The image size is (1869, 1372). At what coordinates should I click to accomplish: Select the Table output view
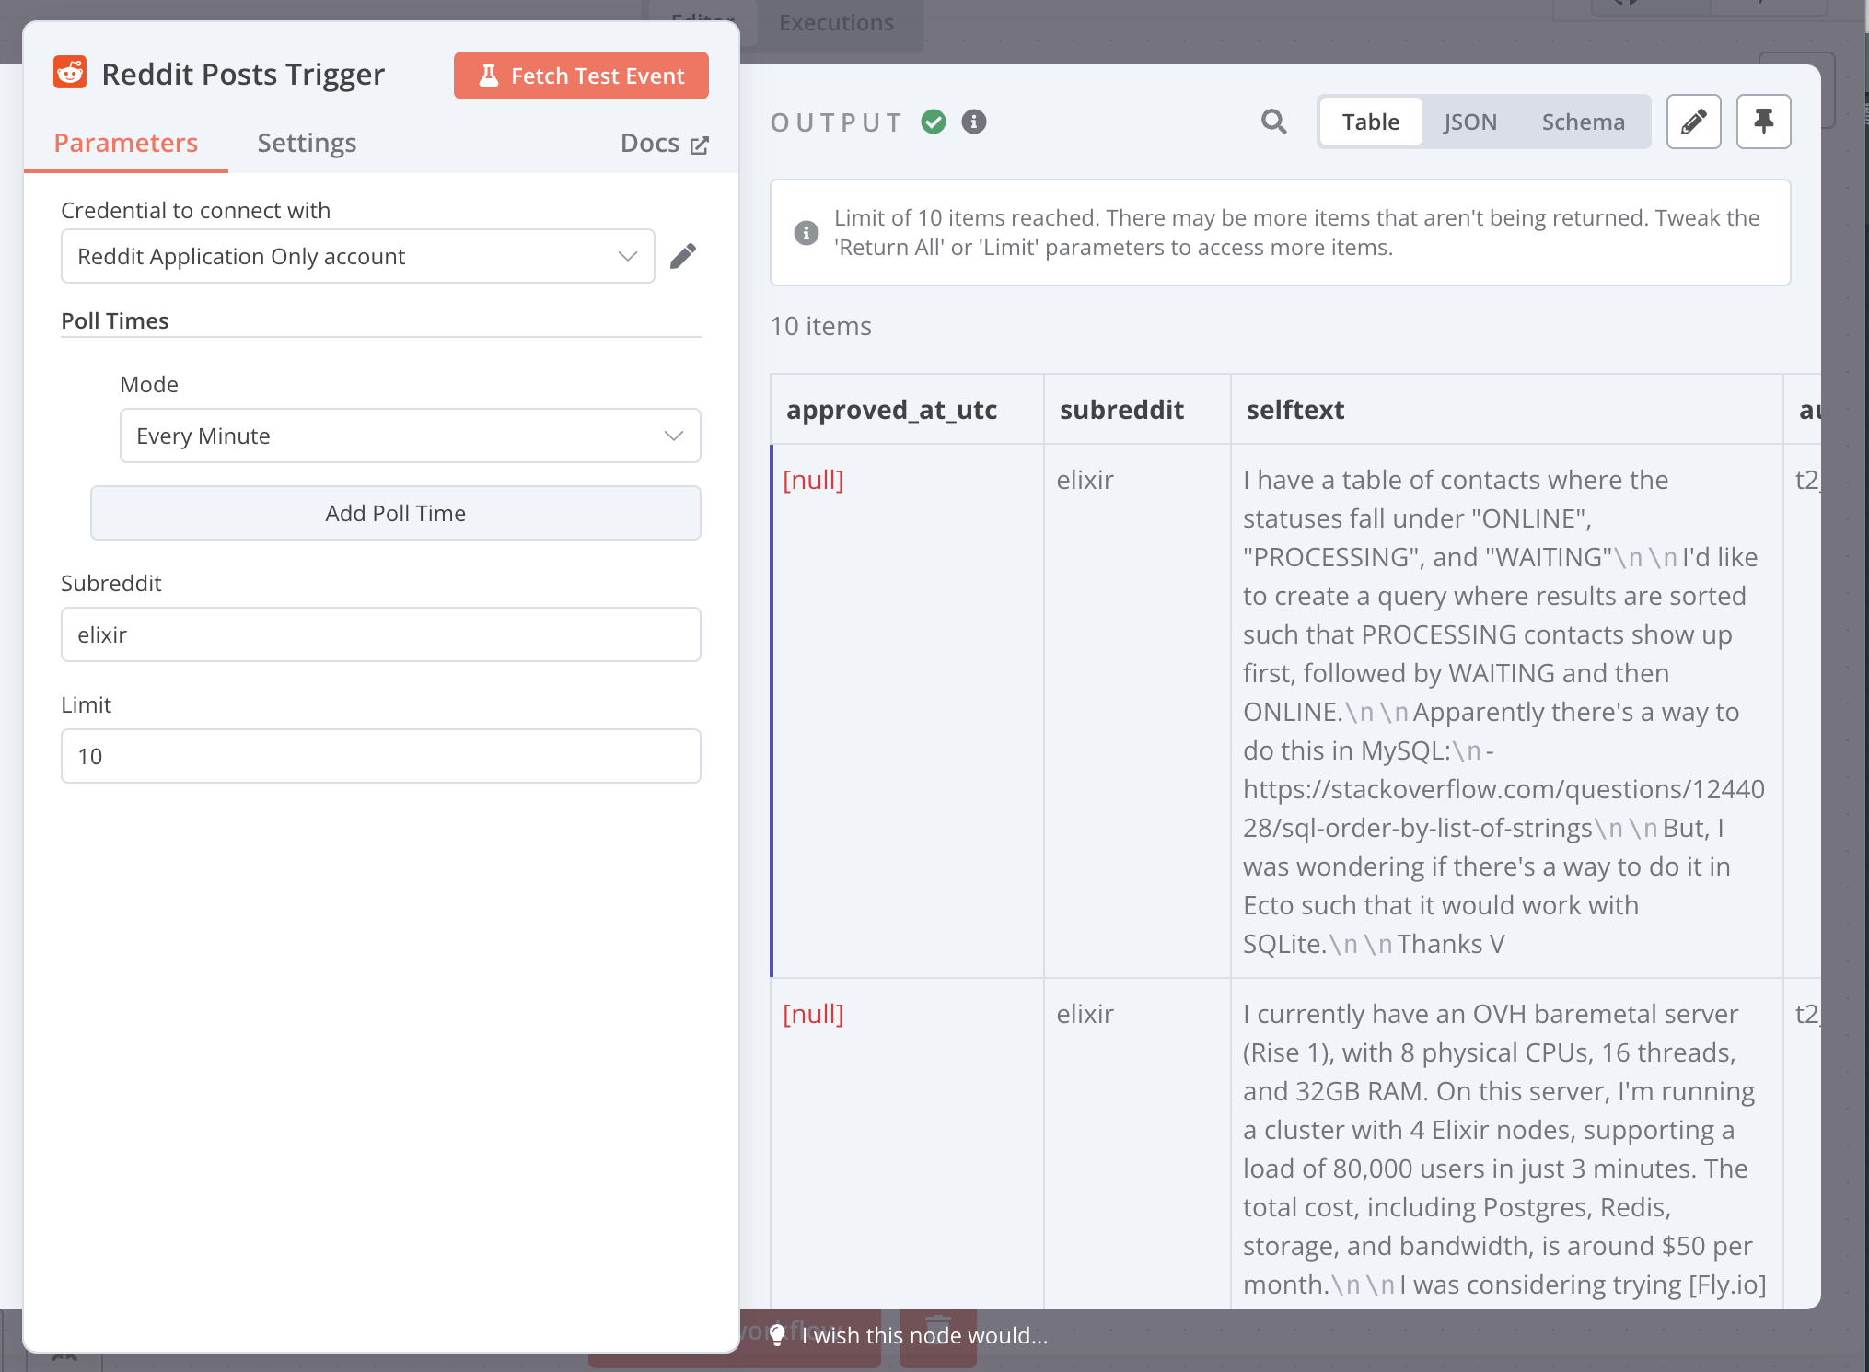pos(1370,122)
